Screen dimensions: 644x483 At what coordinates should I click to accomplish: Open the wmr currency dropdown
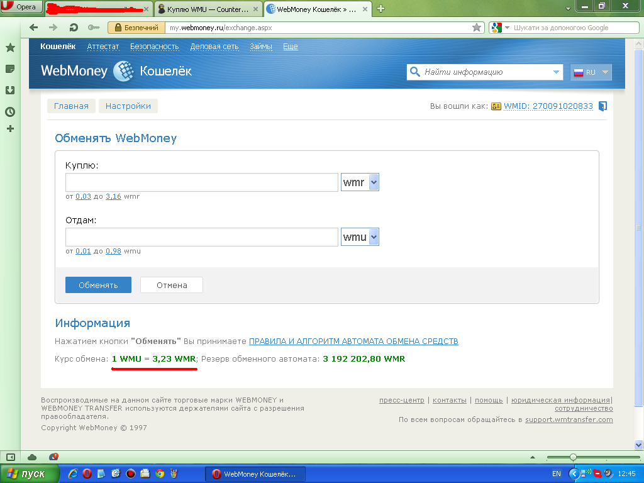coord(360,182)
